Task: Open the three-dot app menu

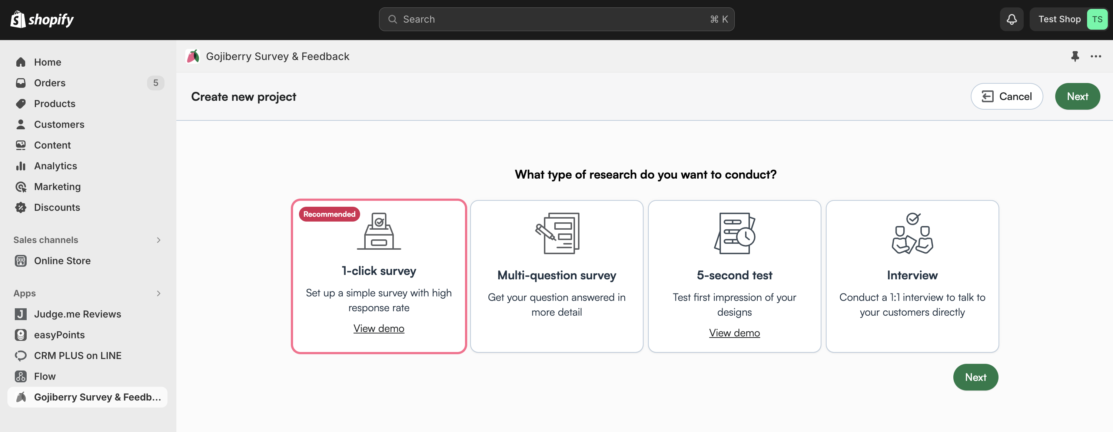Action: [1096, 56]
